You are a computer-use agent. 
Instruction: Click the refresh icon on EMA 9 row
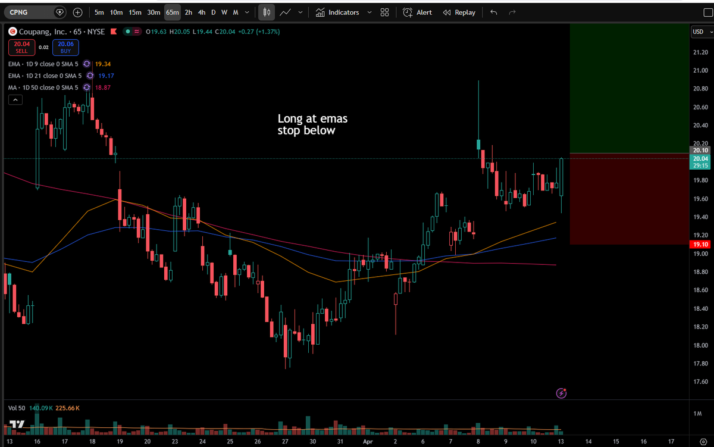pyautogui.click(x=87, y=64)
